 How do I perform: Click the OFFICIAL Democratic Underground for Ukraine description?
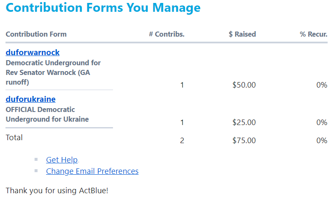pos(47,114)
